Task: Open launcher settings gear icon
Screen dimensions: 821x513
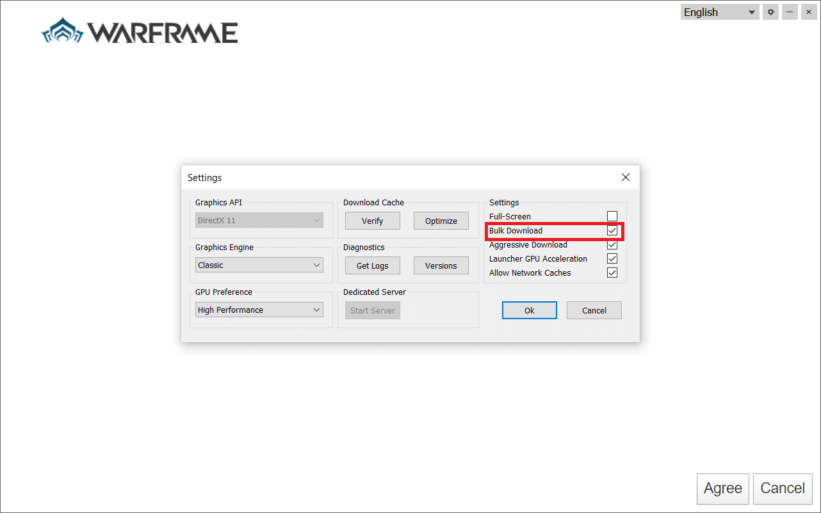Action: click(x=771, y=12)
